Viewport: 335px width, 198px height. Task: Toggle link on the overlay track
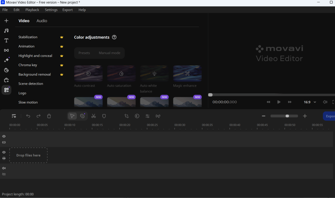pos(4,142)
